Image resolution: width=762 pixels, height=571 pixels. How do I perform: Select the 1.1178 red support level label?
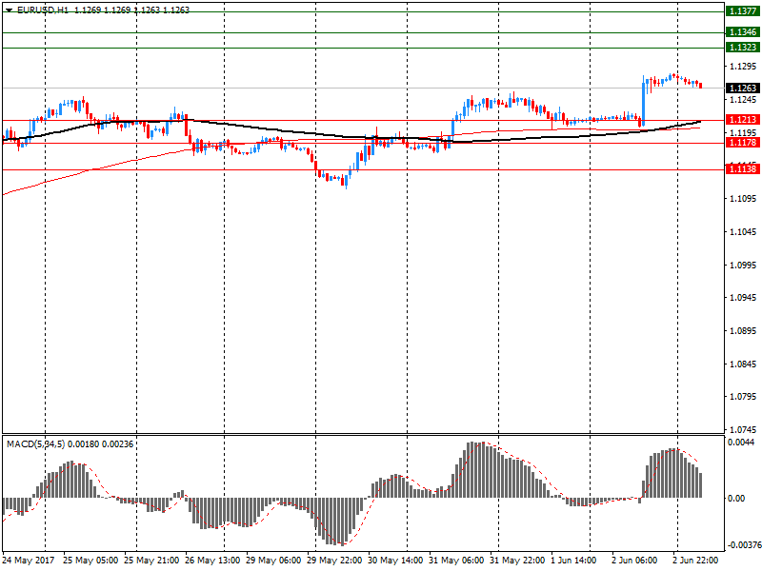pos(743,142)
